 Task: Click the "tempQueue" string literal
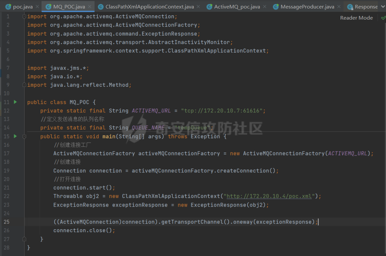(x=192, y=128)
